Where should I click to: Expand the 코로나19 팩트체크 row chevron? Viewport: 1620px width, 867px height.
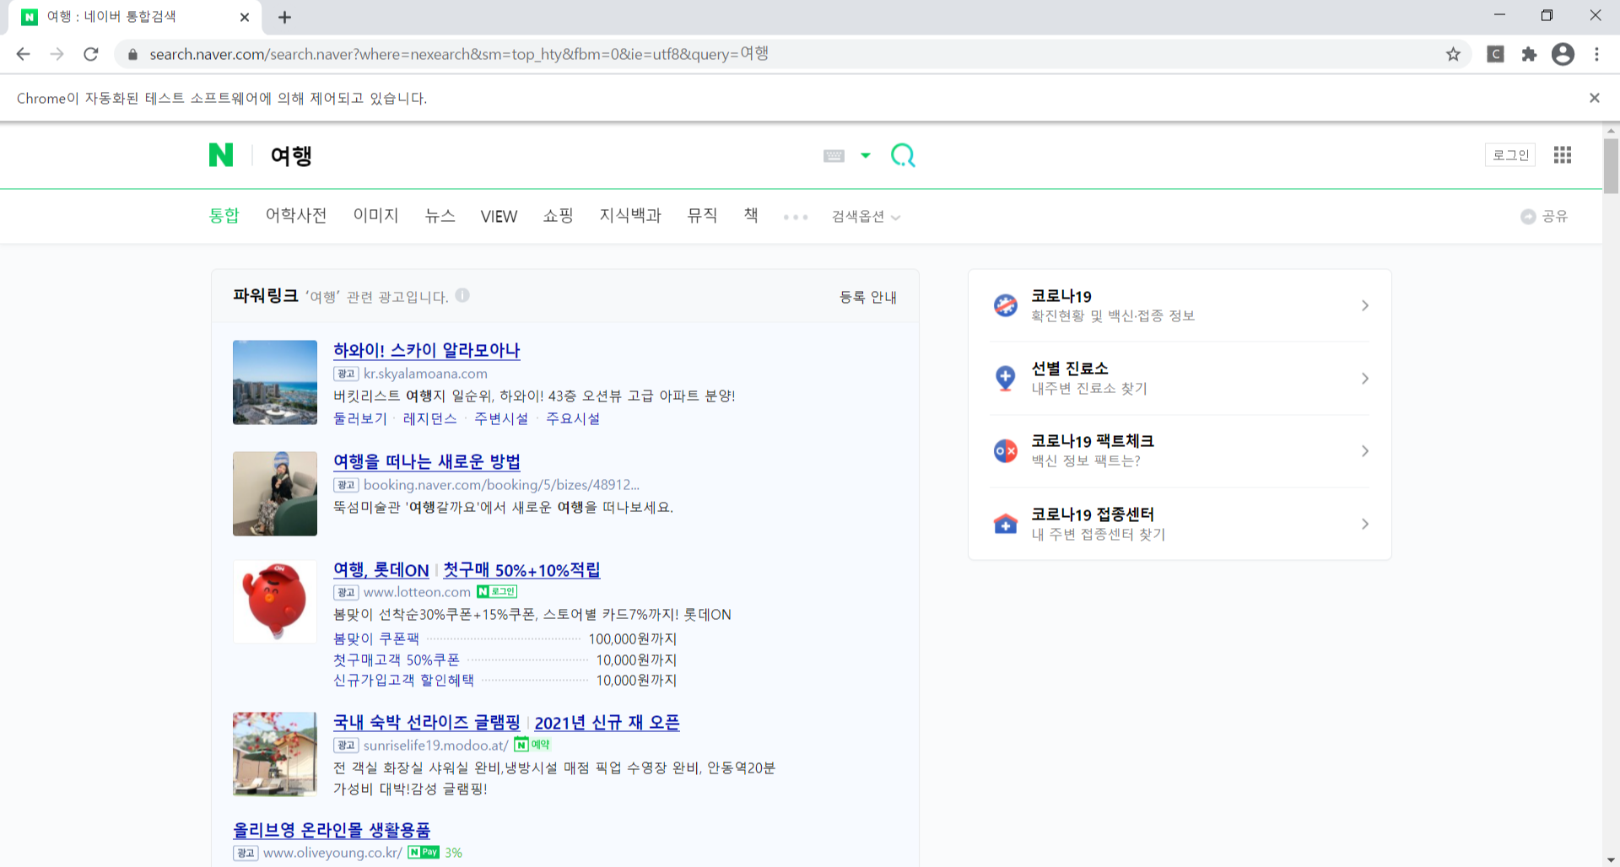[1364, 451]
